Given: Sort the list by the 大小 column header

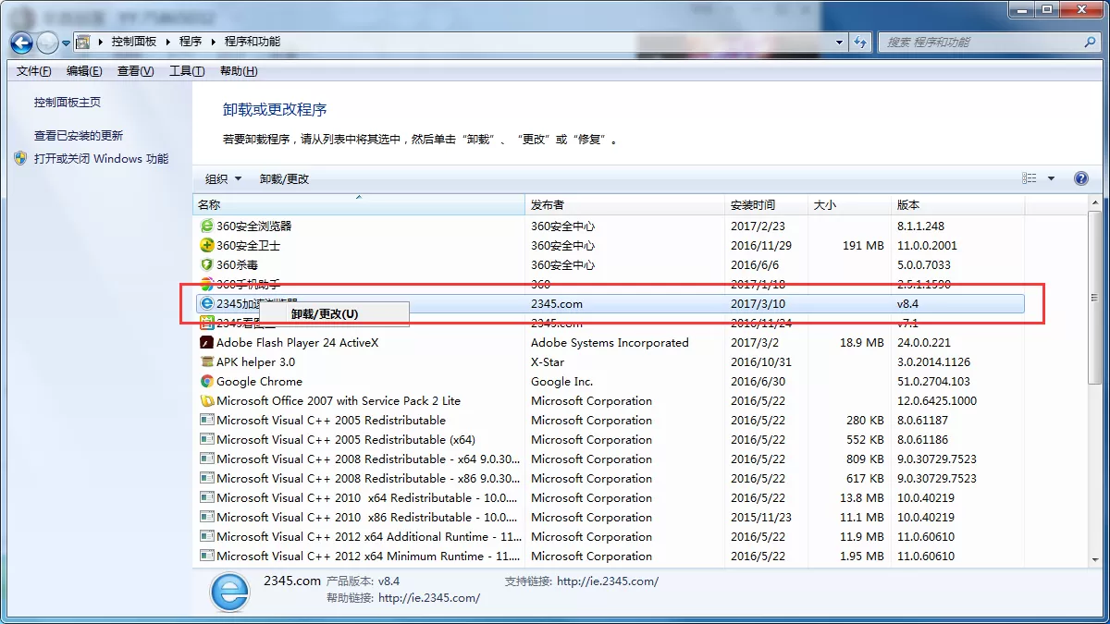Looking at the screenshot, I should point(849,205).
